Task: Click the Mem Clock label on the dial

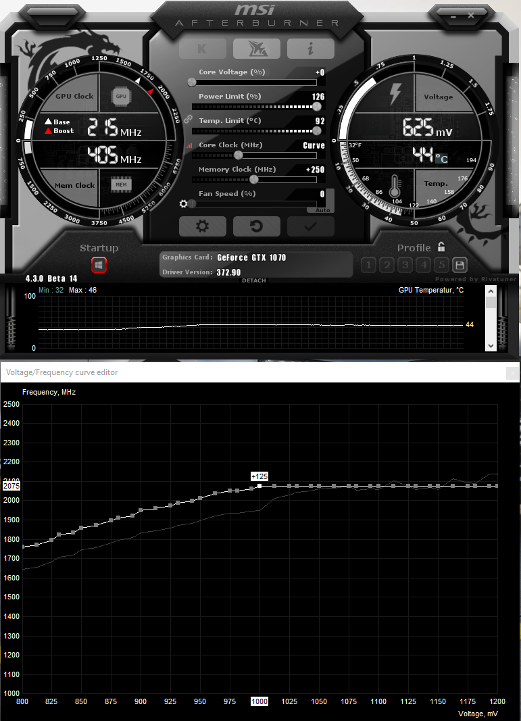Action: tap(74, 185)
